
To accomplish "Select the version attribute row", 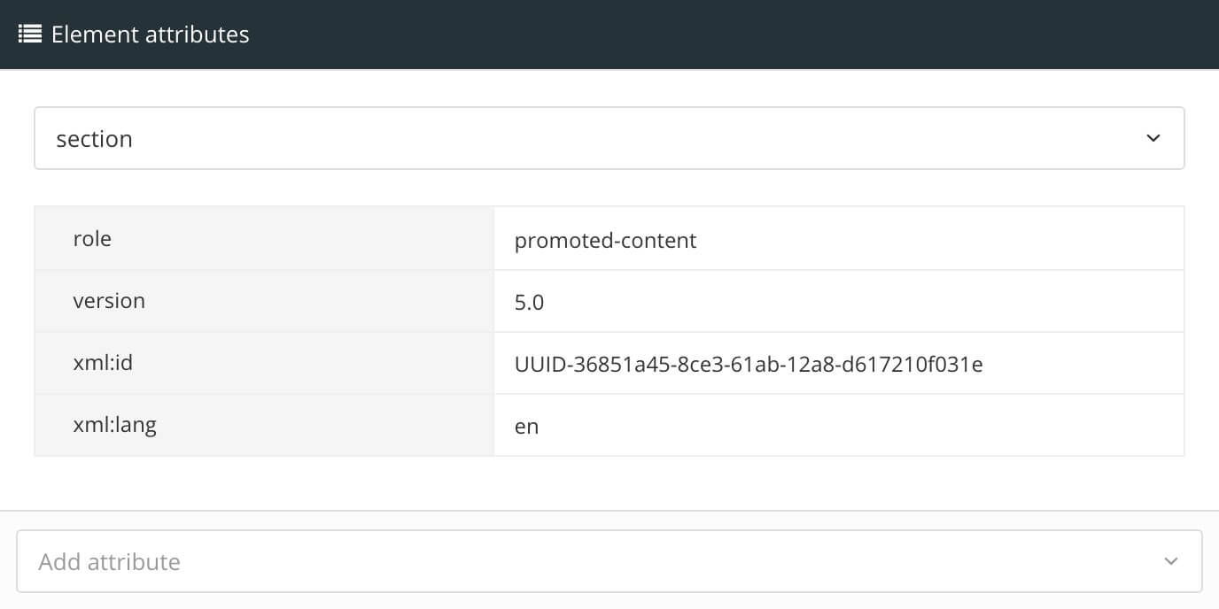I will point(263,300).
